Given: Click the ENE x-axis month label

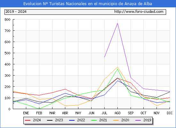Looking at the screenshot, I should click(x=26, y=113).
